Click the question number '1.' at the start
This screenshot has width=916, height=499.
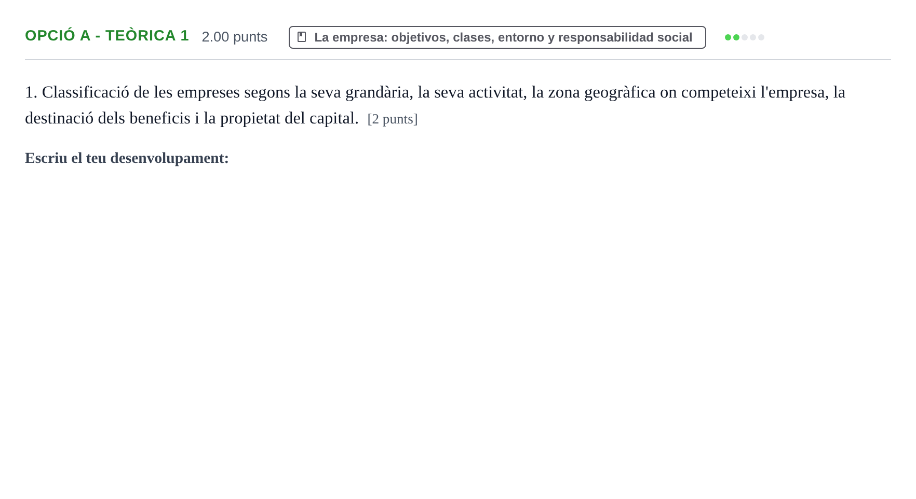point(31,92)
